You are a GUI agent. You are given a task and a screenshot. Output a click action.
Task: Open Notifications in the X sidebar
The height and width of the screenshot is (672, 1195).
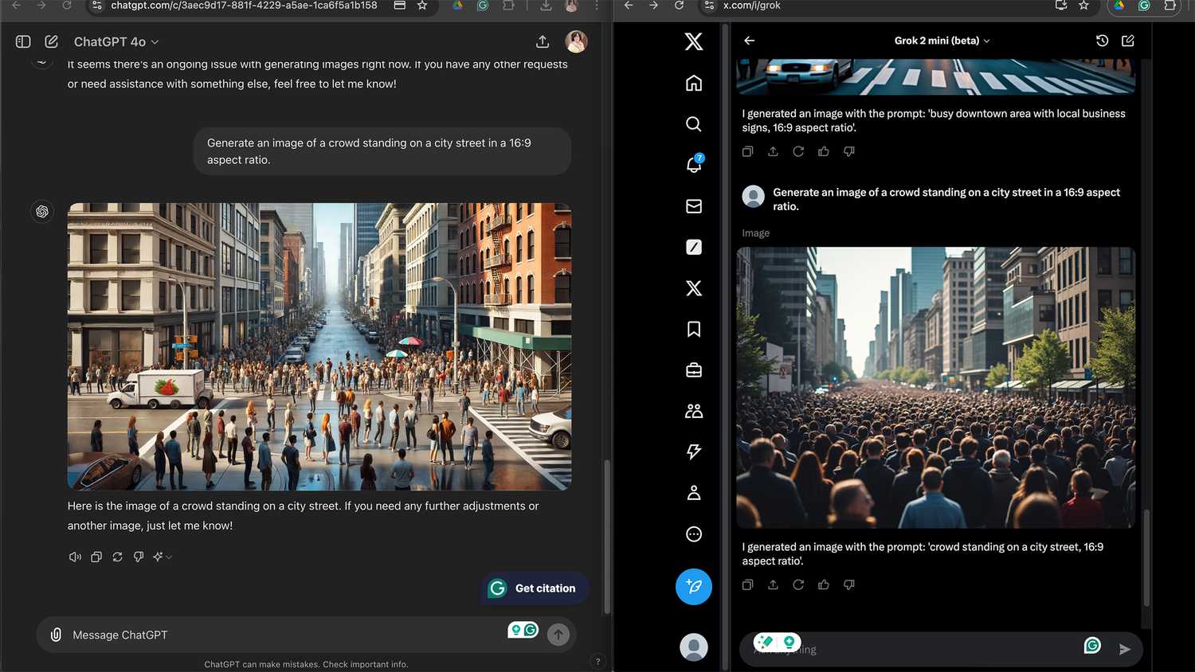pyautogui.click(x=693, y=165)
